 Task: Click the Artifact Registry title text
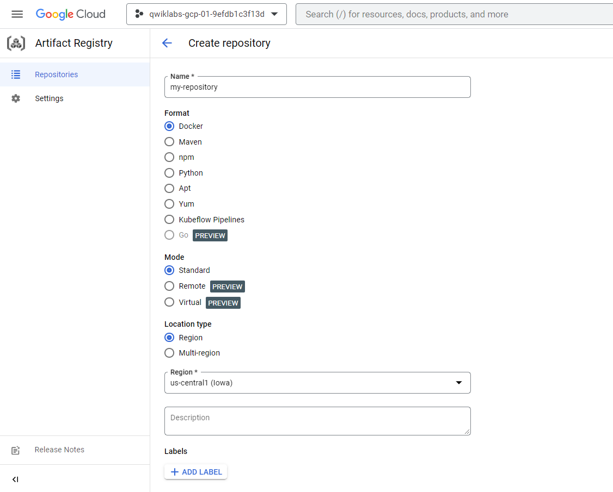(x=74, y=43)
